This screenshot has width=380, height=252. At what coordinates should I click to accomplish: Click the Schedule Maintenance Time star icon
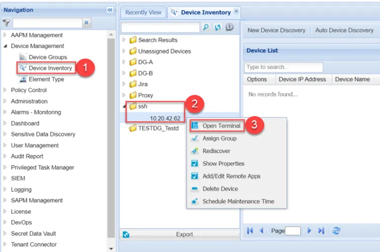coord(195,201)
